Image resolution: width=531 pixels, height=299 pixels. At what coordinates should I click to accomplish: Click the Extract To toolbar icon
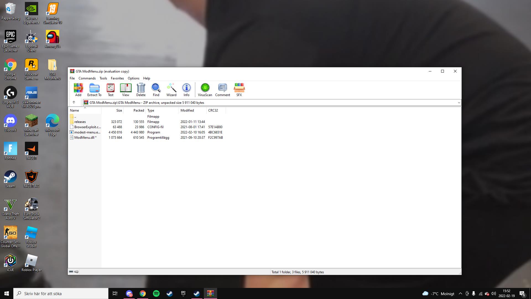tap(94, 89)
